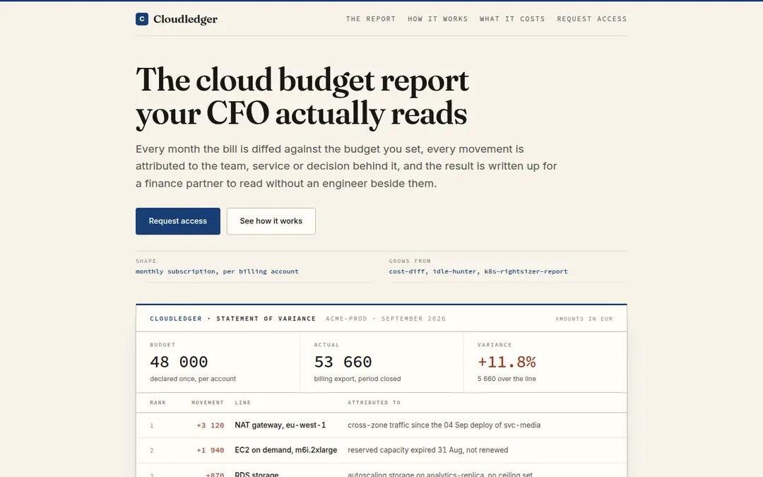
Task: Click 'declared once, per account' caption
Action: coord(193,379)
